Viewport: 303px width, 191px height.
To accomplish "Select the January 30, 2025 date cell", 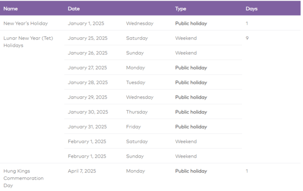I will [x=88, y=112].
